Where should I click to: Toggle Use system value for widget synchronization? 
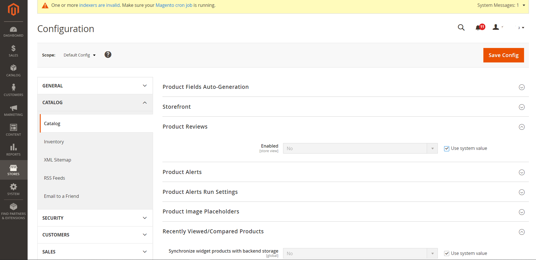[x=447, y=253]
